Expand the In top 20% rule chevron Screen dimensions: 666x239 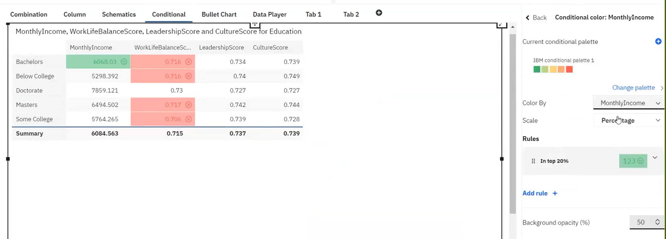click(x=655, y=158)
